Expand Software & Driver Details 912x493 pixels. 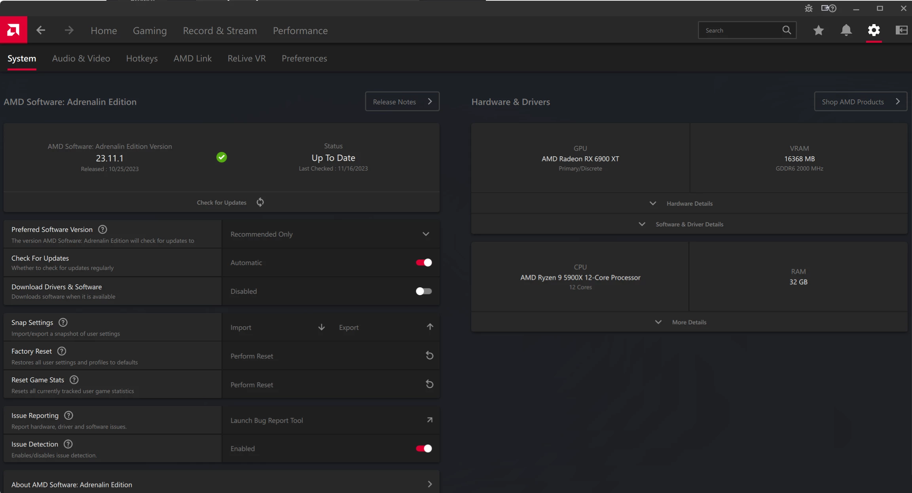pyautogui.click(x=689, y=224)
